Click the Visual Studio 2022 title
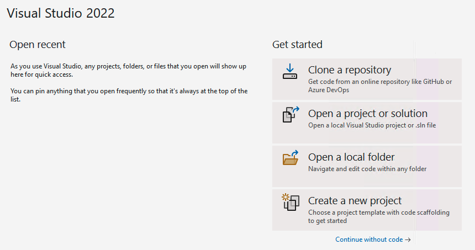 point(61,13)
